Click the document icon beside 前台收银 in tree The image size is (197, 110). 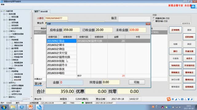[x=12, y=80]
